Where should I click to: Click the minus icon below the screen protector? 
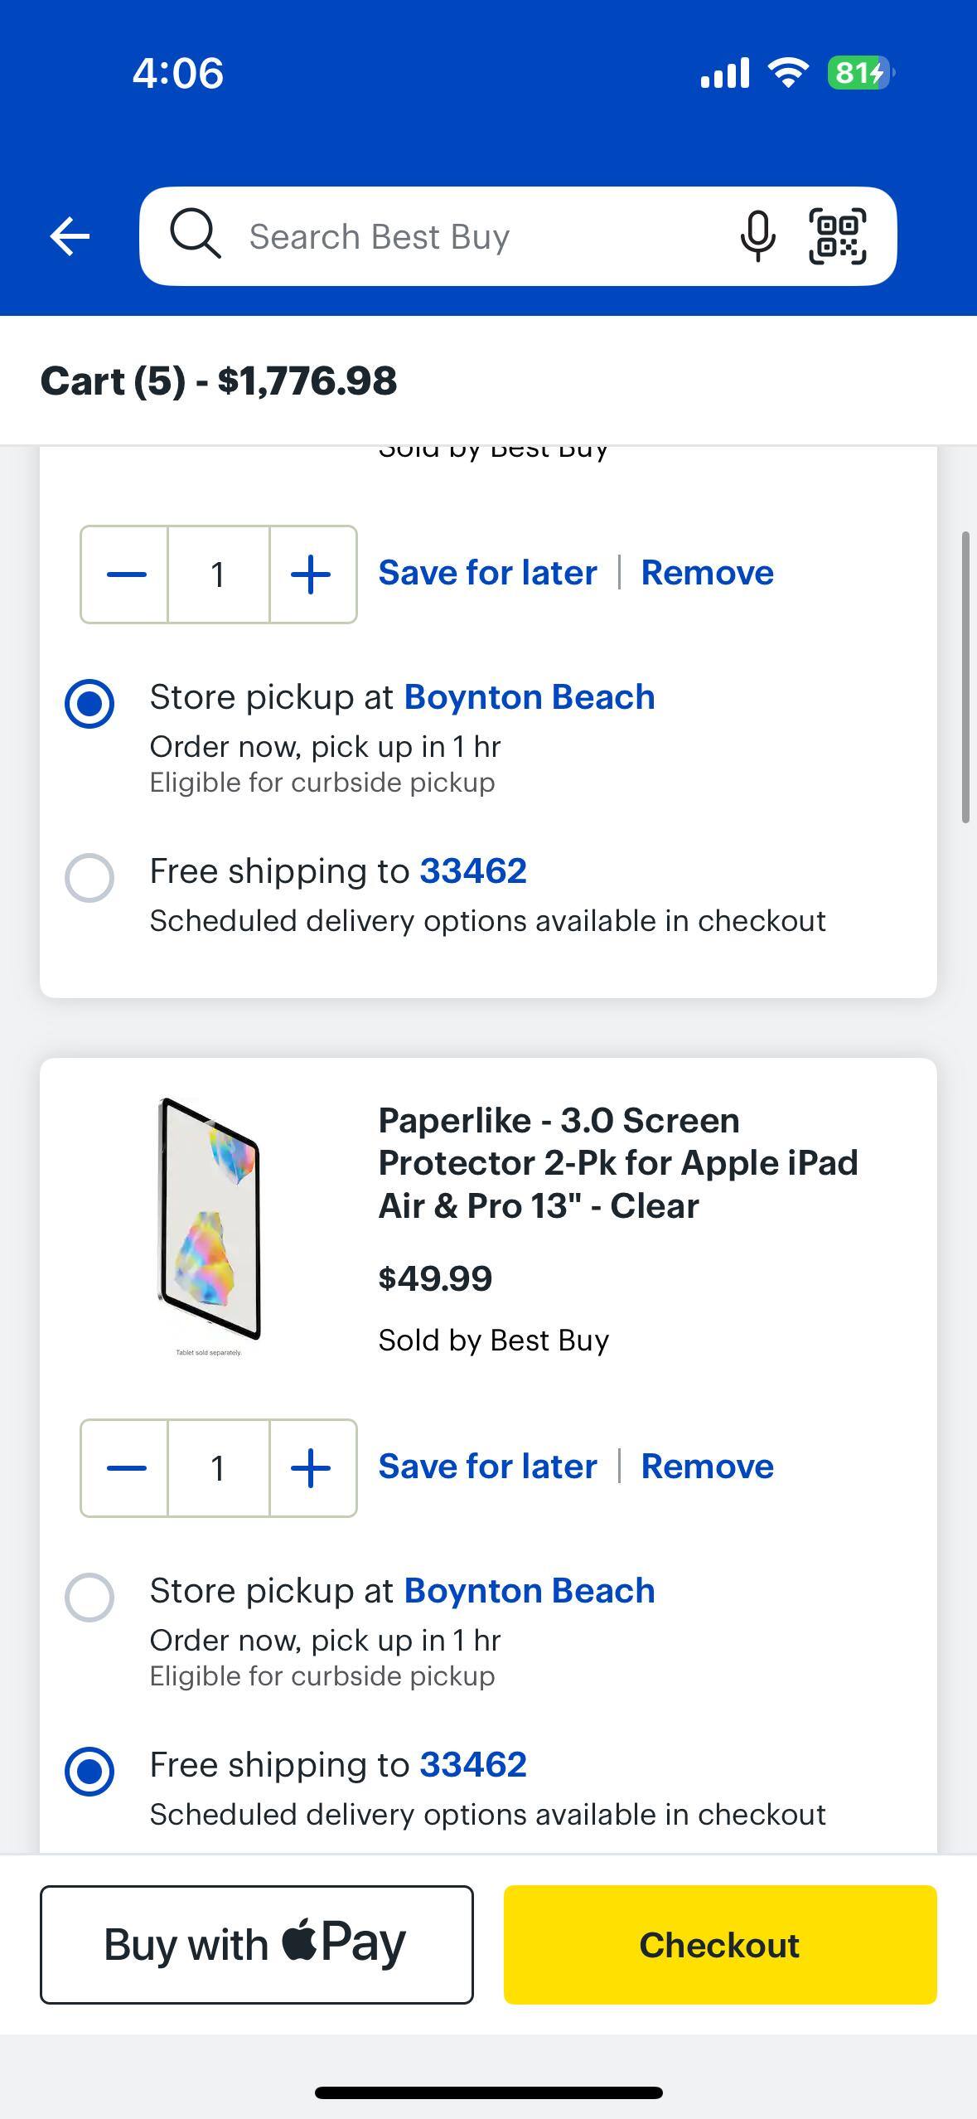click(x=124, y=1466)
